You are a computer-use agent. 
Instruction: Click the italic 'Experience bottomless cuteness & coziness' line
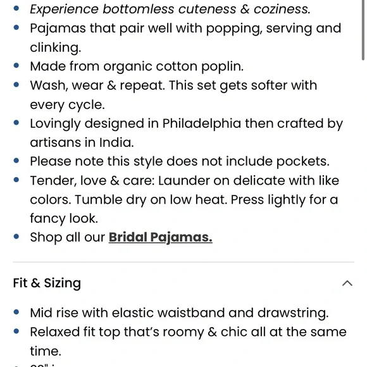point(170,9)
